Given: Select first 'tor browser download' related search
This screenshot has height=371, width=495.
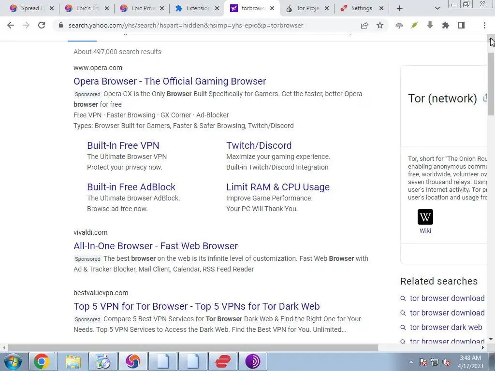Looking at the screenshot, I should (x=447, y=298).
